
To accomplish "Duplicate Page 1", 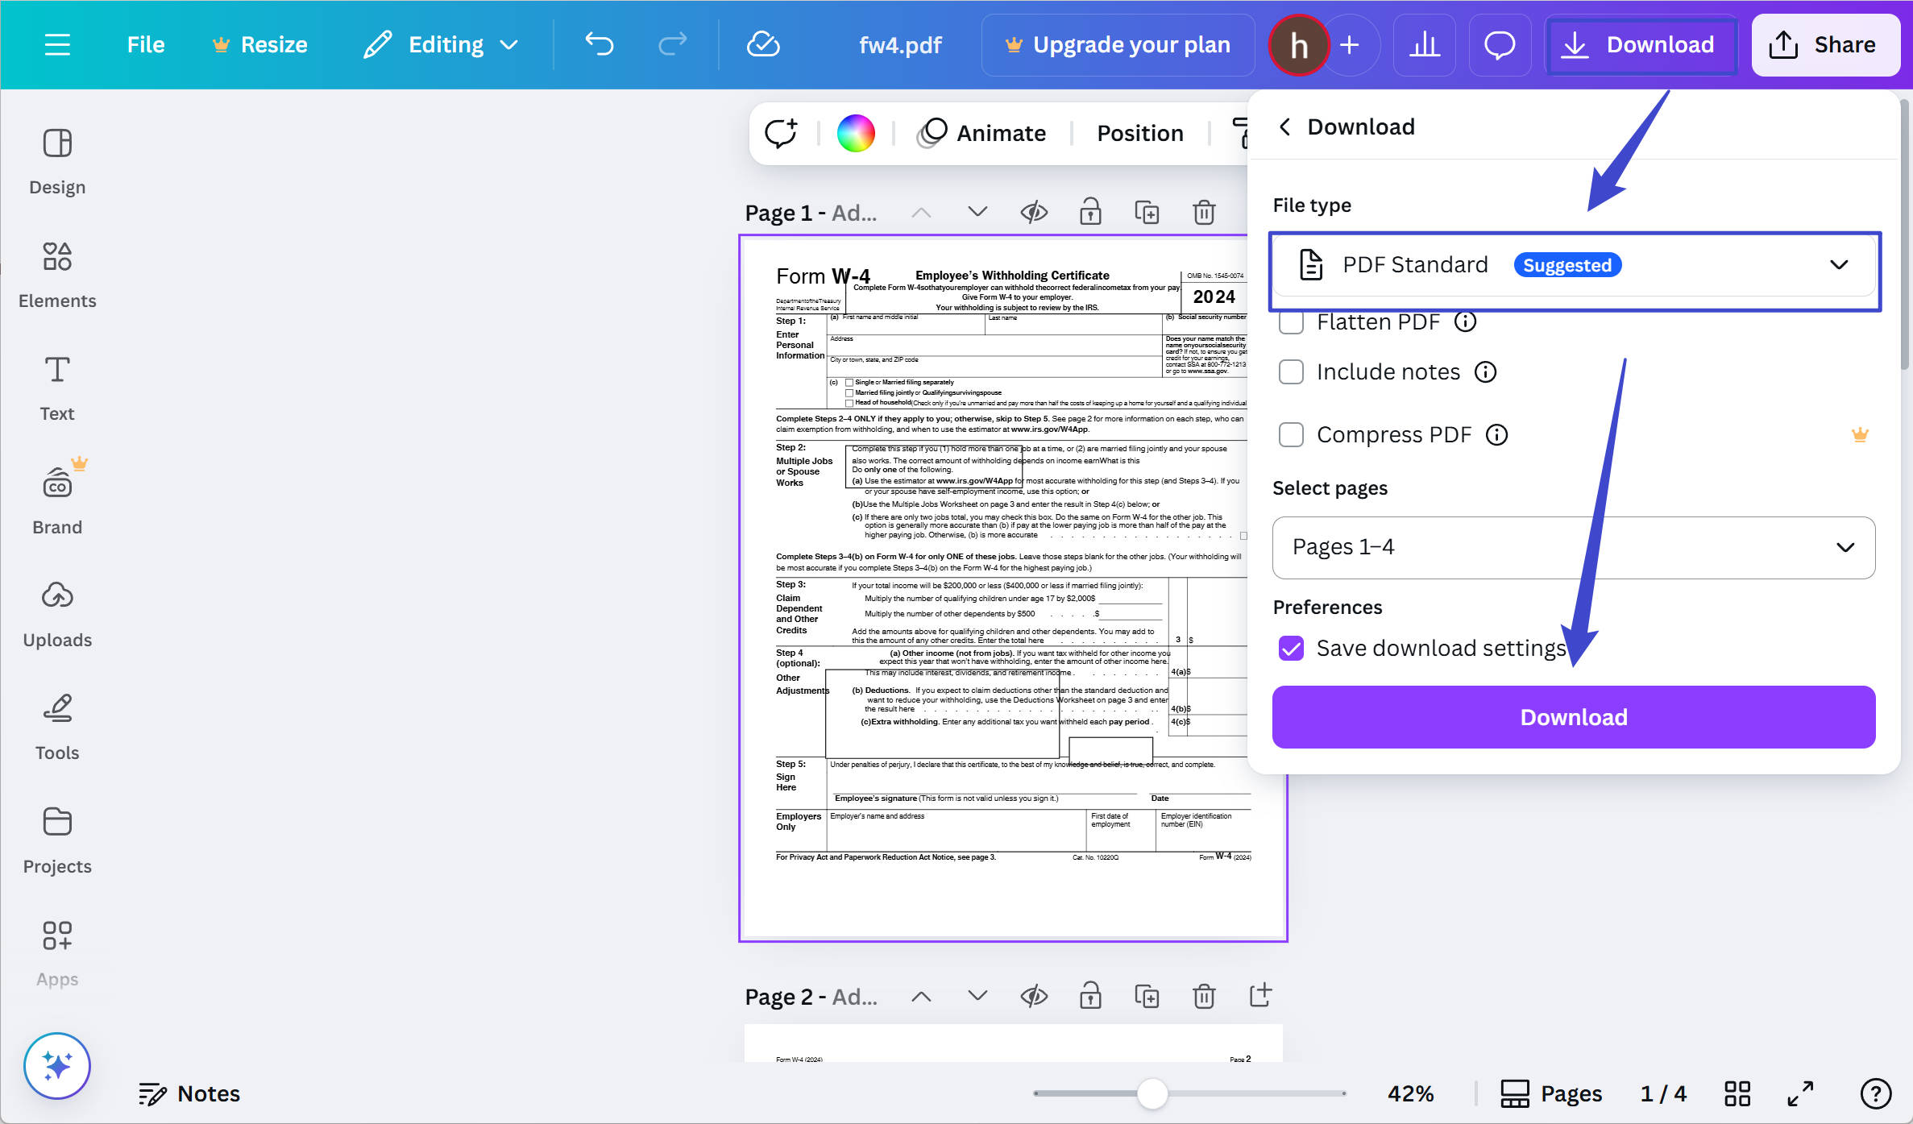I will [x=1147, y=213].
